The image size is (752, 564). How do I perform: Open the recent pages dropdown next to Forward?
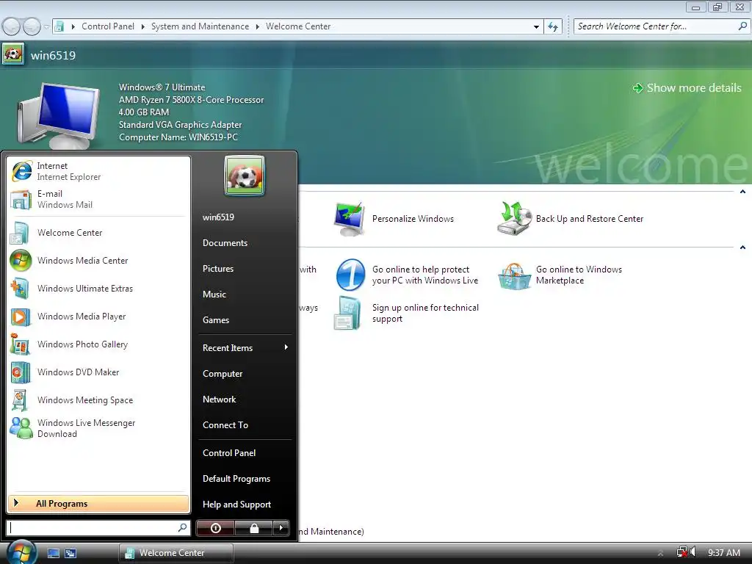coord(46,27)
